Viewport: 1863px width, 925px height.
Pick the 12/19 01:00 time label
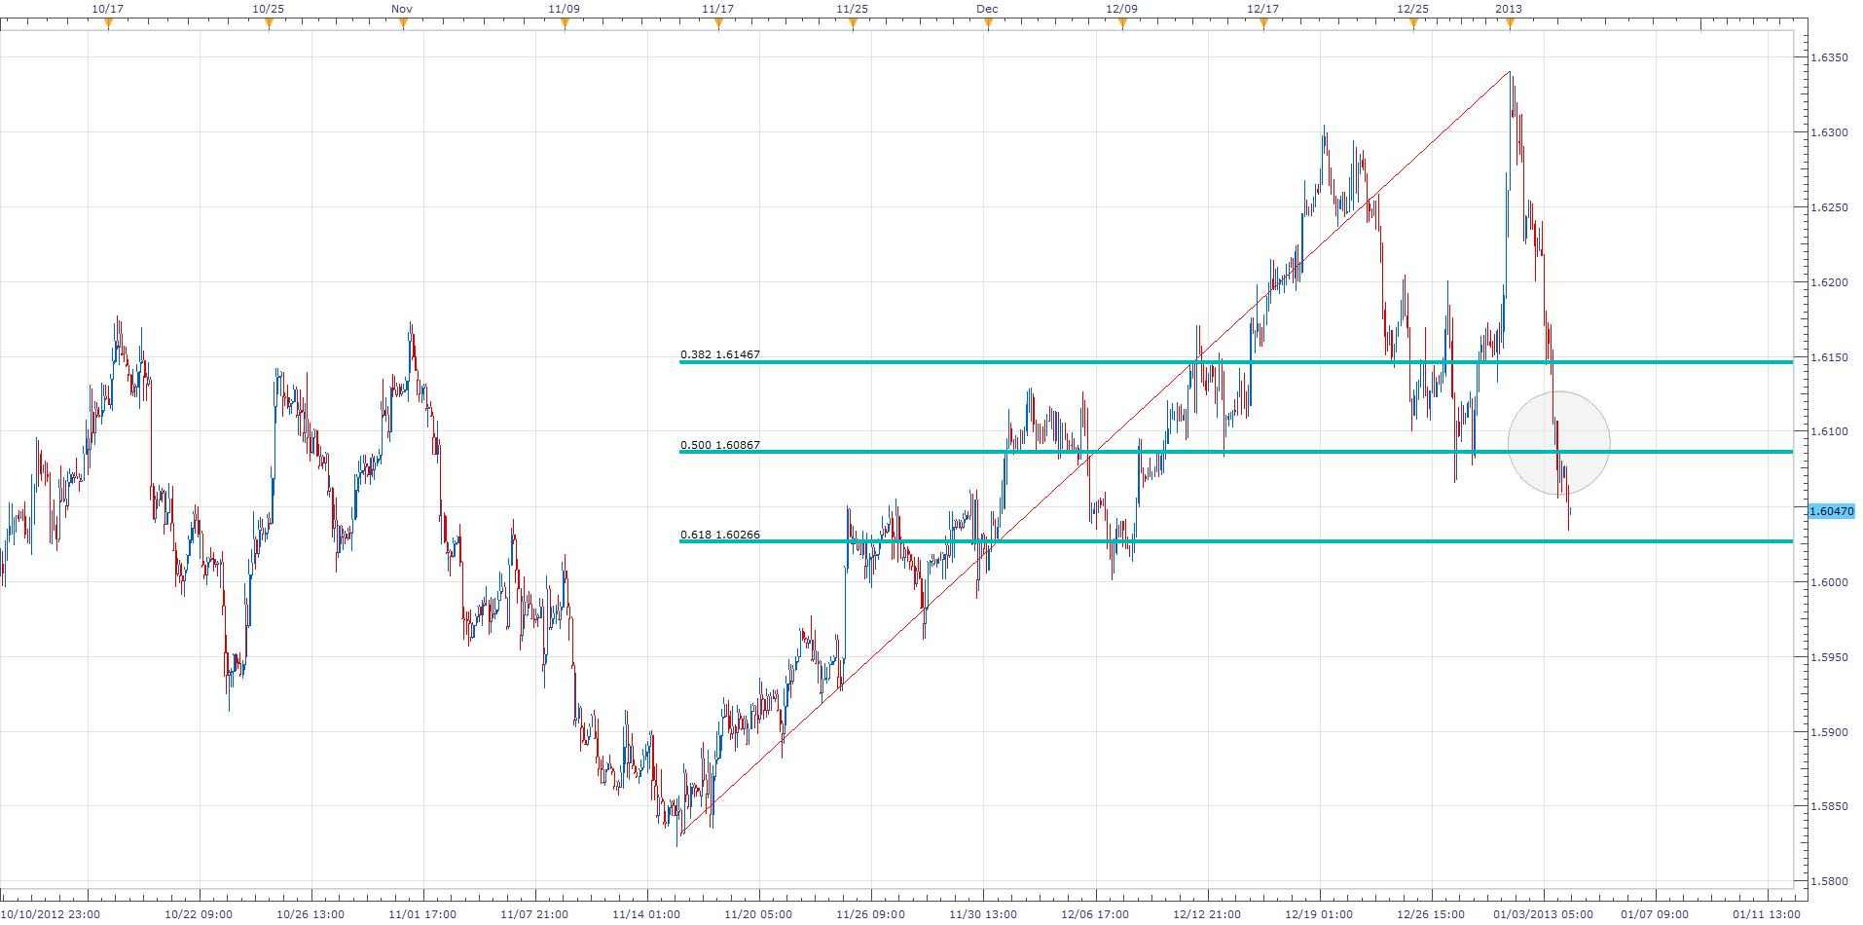1319,914
